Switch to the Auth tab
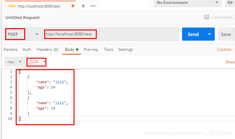Image resolution: width=235 pixels, height=139 pixels. coord(27,50)
